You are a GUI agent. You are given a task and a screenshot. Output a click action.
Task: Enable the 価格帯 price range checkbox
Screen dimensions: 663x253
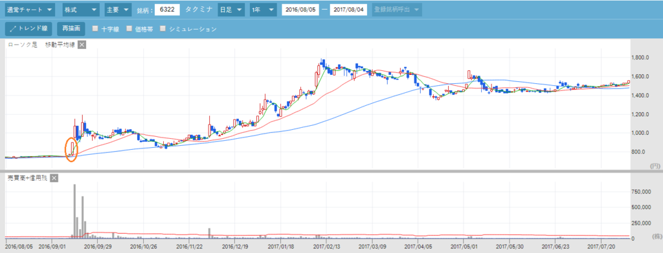(x=129, y=28)
